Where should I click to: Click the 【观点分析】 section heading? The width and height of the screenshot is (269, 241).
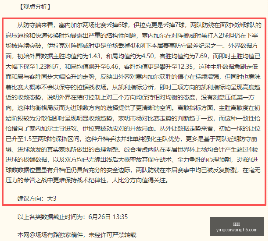pos(35,7)
